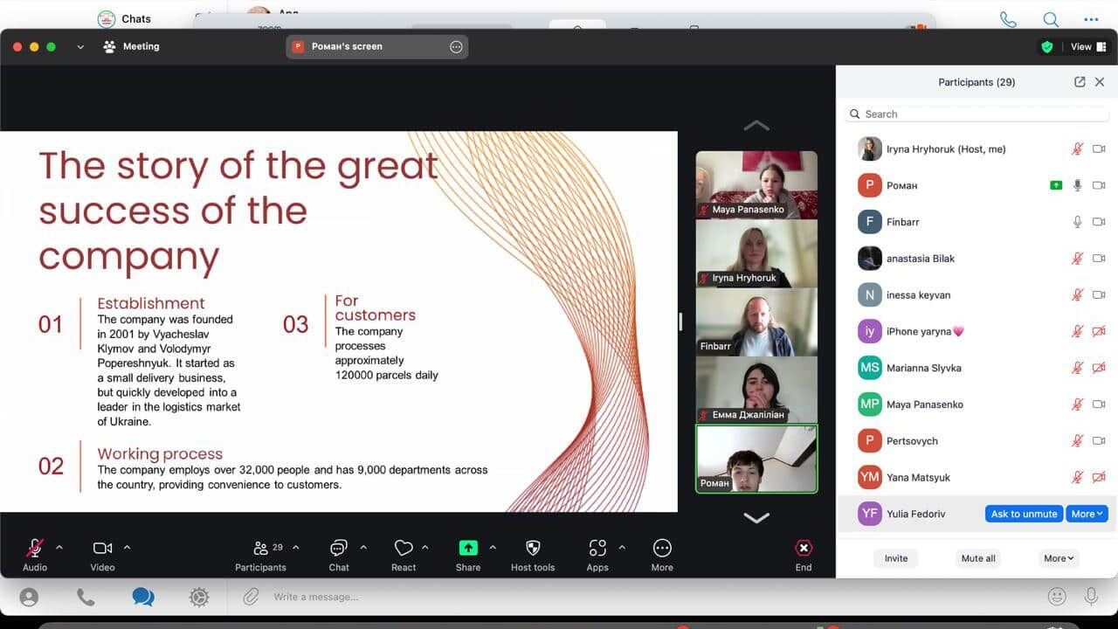Open the Apps icon in toolbar

[x=597, y=549]
